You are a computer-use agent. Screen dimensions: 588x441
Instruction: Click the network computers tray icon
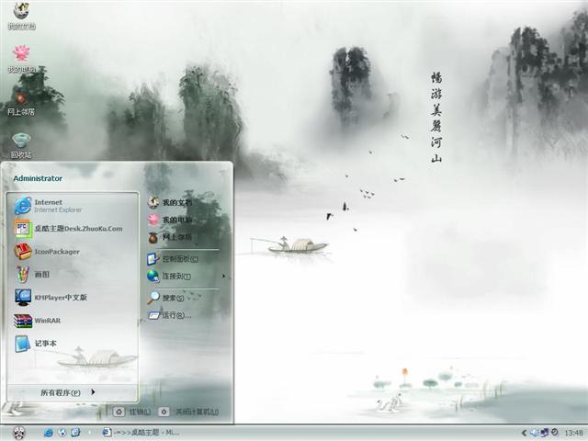tap(544, 433)
